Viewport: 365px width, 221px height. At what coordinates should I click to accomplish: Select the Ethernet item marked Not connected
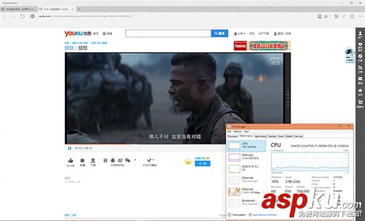coord(246,180)
